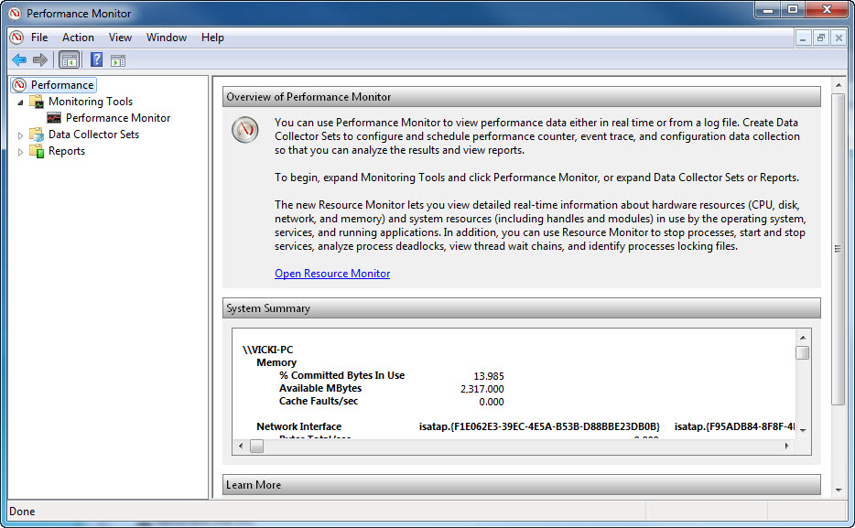The image size is (855, 528).
Task: Toggle Show/Hide Console Tree toolbar icon
Action: [x=70, y=60]
